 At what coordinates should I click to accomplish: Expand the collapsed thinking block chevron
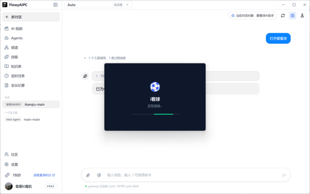click(97, 76)
